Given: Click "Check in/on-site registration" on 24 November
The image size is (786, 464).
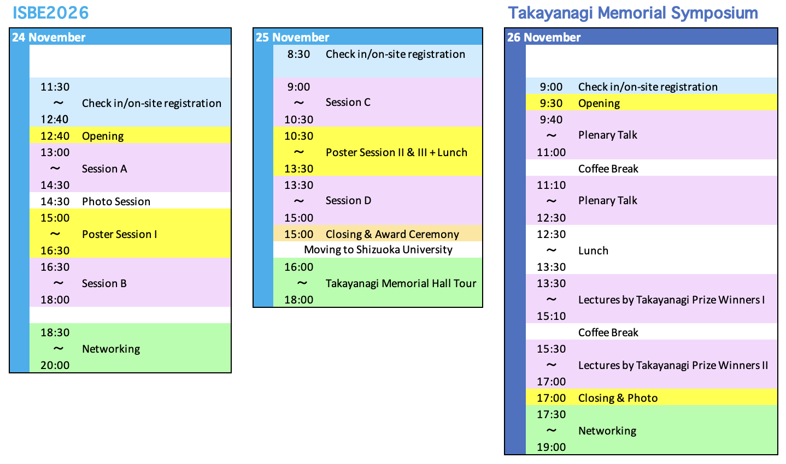Looking at the screenshot, I should pos(151,103).
